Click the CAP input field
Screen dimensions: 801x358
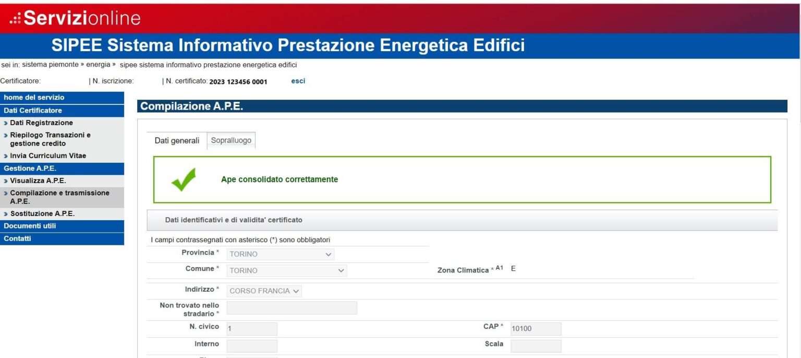536,328
